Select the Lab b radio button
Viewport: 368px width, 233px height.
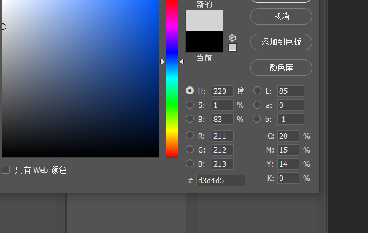[x=257, y=119]
